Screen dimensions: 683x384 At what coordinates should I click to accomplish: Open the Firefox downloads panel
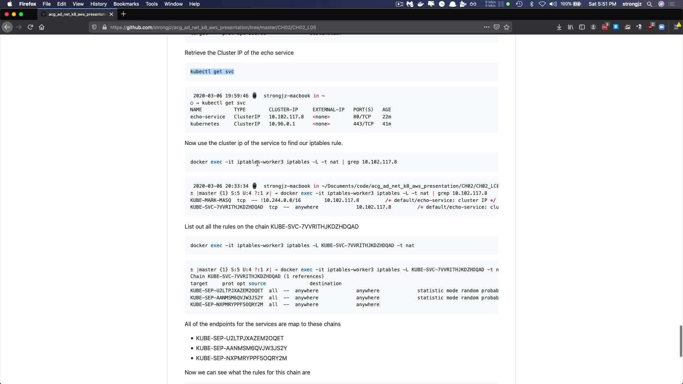(559, 27)
